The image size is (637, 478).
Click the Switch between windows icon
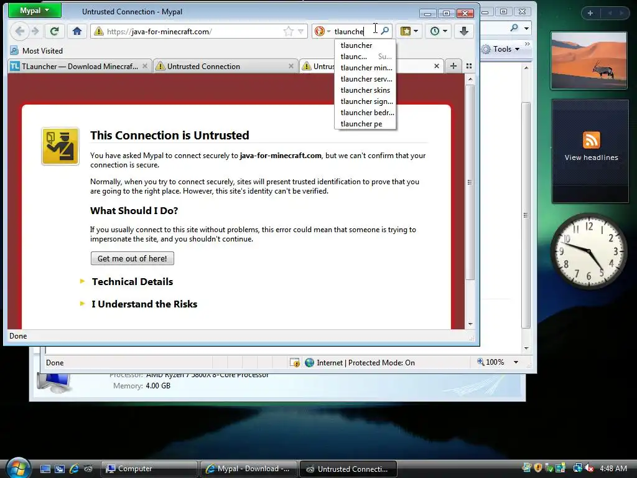pyautogui.click(x=60, y=469)
